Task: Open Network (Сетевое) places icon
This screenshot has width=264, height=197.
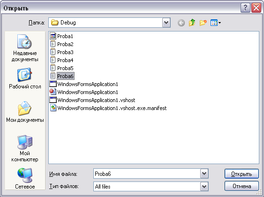Action: tap(25, 179)
